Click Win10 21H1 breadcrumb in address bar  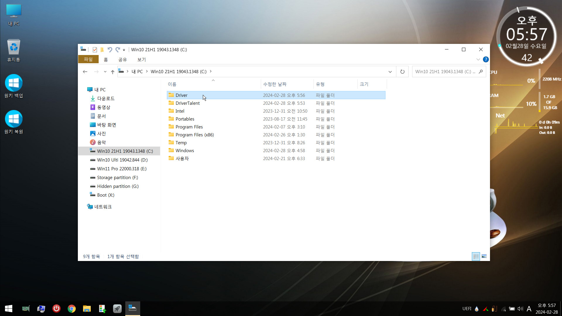179,72
